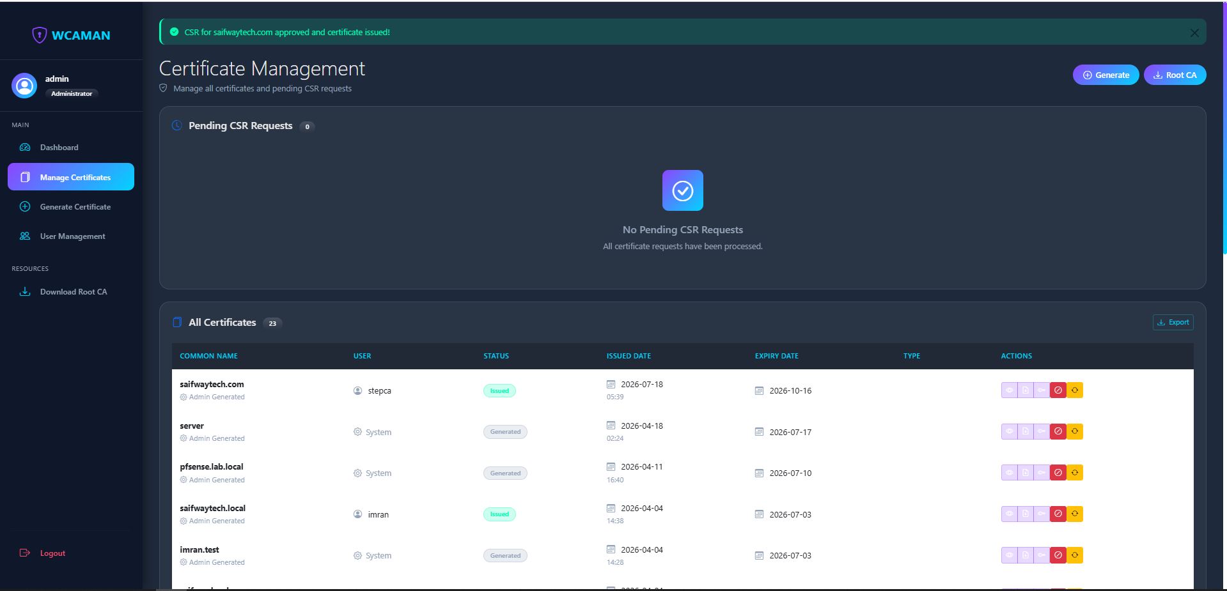Click the admin user avatar
This screenshot has width=1227, height=591.
[24, 86]
